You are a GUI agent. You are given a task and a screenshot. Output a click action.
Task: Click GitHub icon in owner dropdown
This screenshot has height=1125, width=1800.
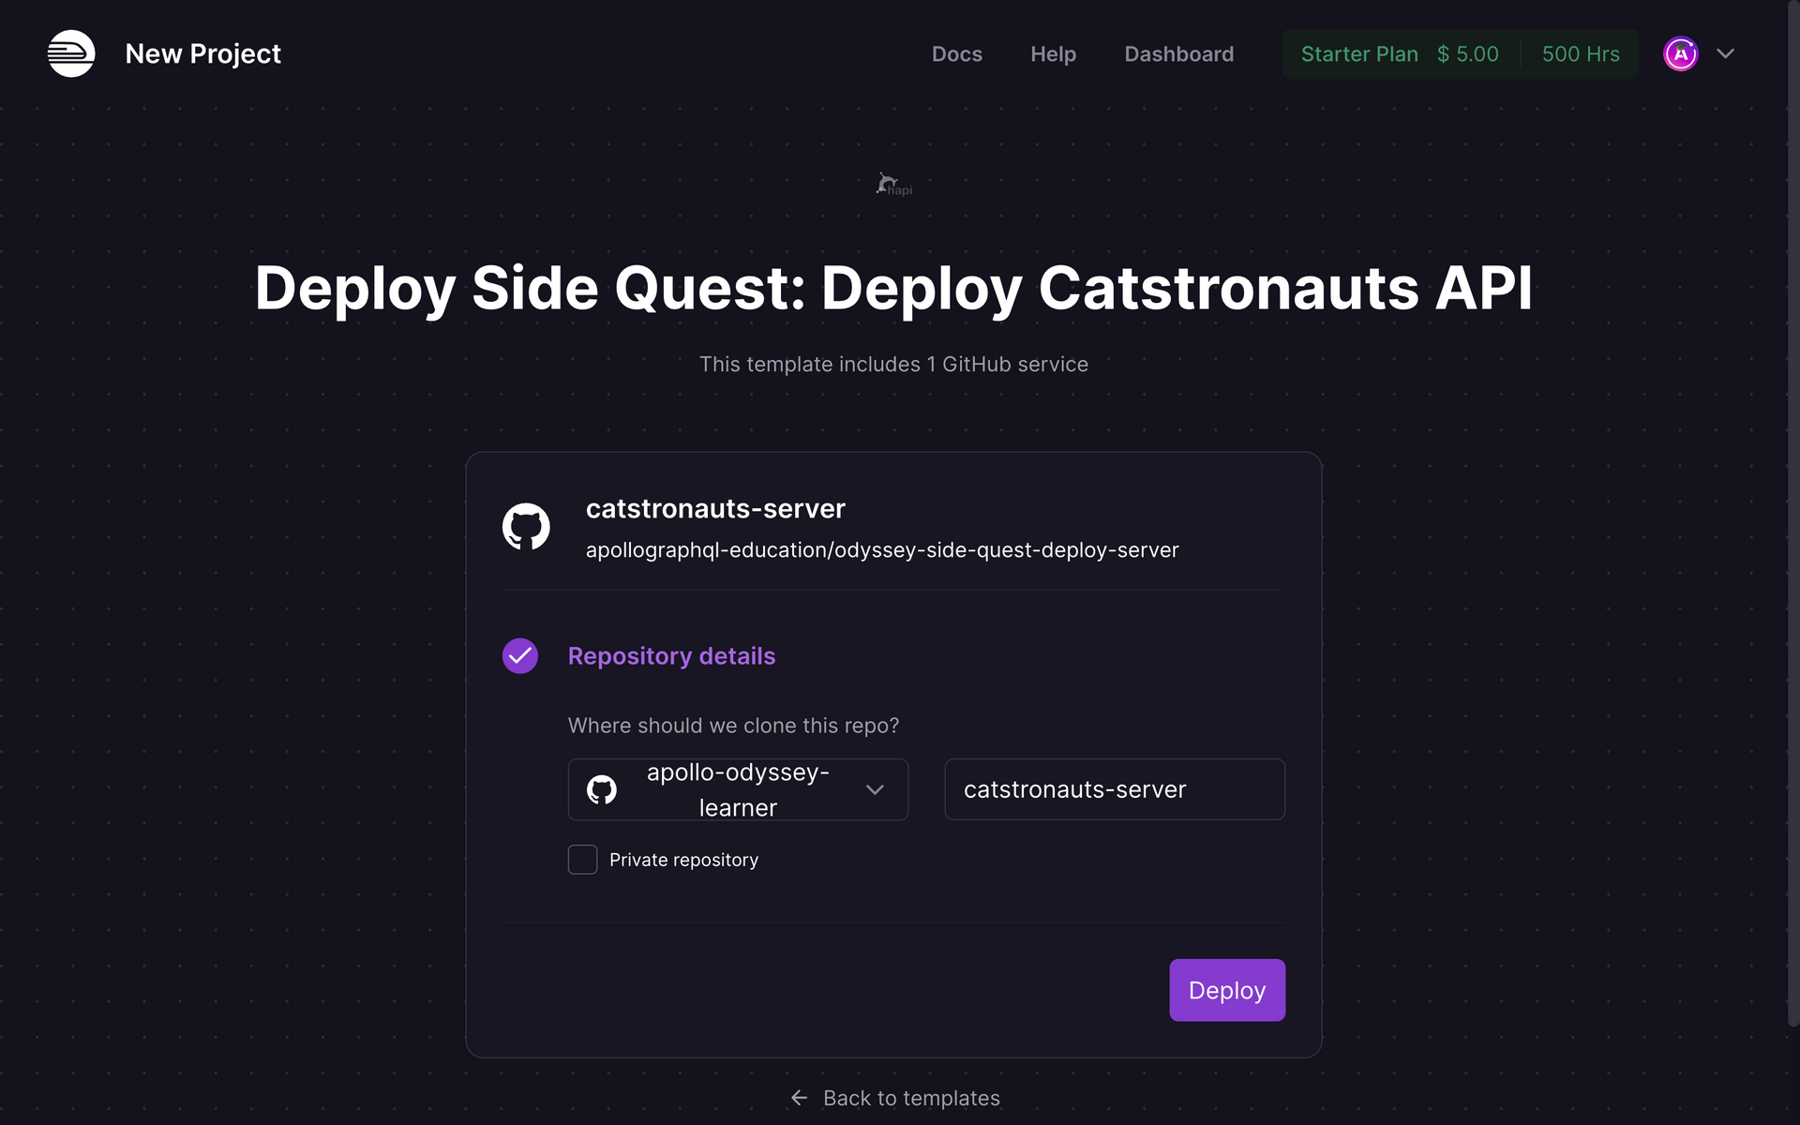[602, 789]
